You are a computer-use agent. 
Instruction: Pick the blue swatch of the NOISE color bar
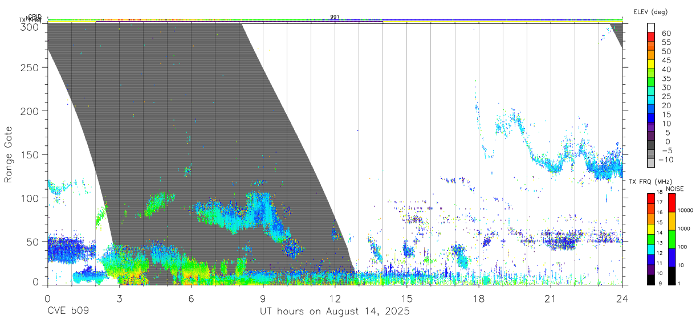click(673, 257)
